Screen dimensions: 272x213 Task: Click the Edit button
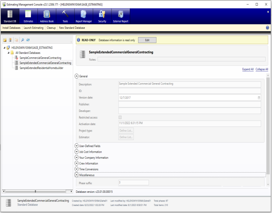(x=147, y=40)
